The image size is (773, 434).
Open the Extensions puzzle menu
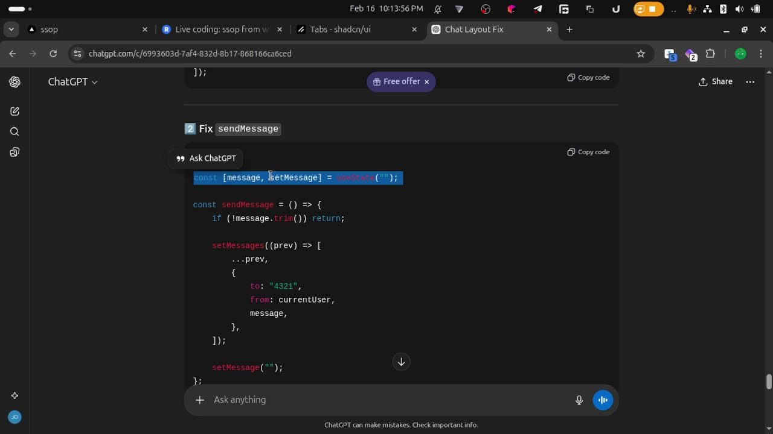tap(710, 54)
